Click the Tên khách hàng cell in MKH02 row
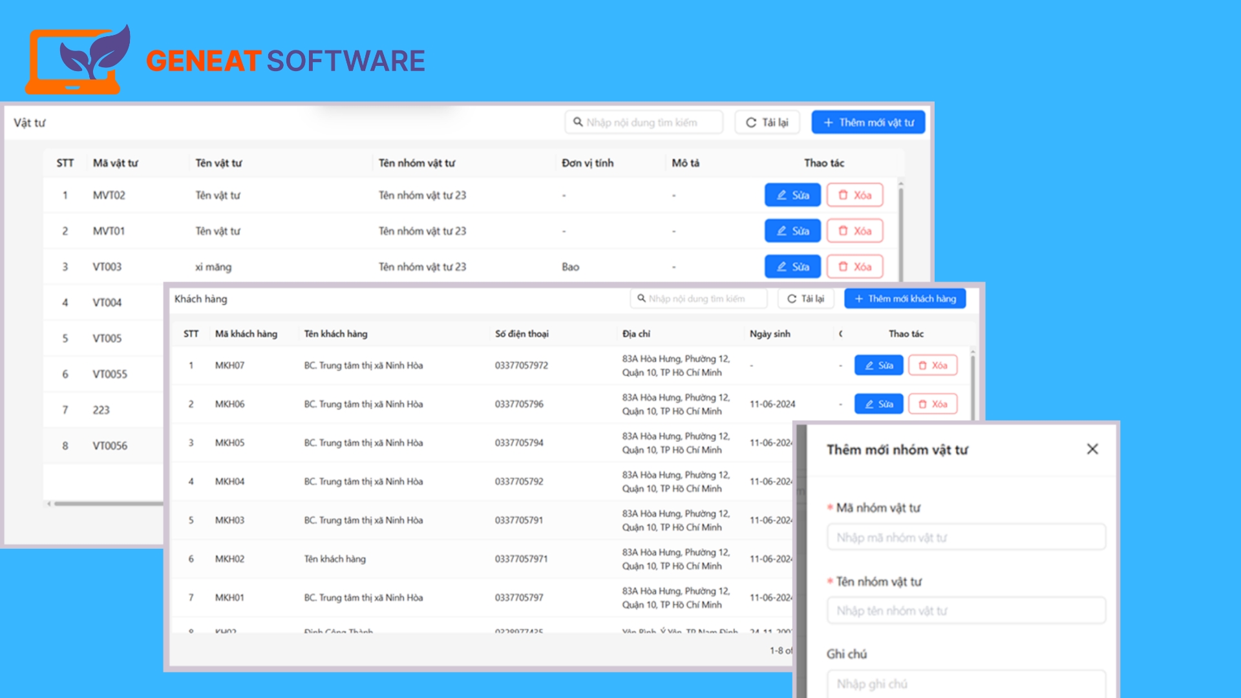Viewport: 1241px width, 698px height. (x=335, y=559)
